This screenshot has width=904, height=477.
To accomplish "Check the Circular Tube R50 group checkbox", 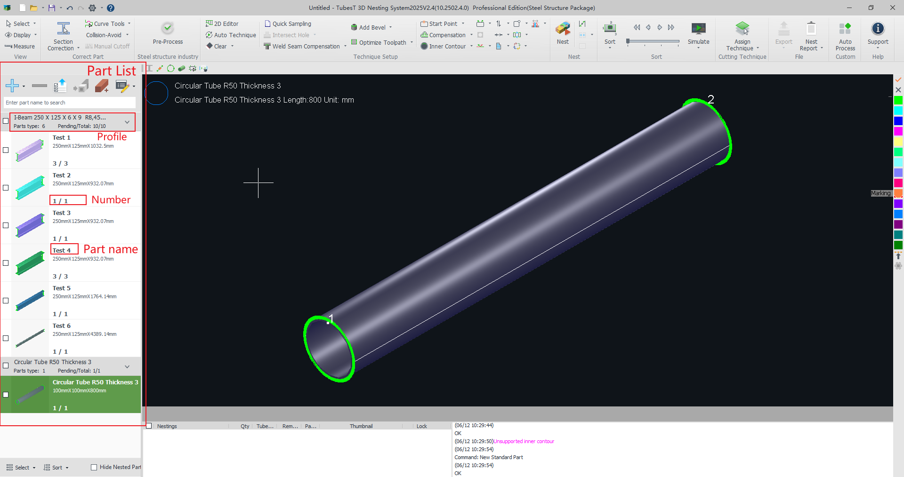I will coord(6,366).
